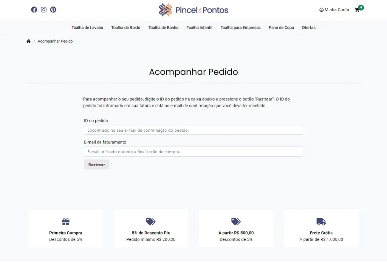Open the Toalha de Lavabo menu
387x262 pixels.
pyautogui.click(x=87, y=28)
